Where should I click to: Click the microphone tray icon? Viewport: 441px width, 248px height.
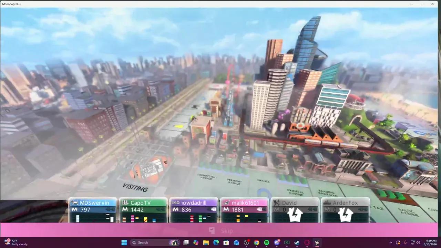pos(405,242)
